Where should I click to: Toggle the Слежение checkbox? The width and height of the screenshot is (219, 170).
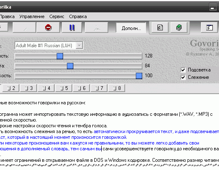coord(183,77)
